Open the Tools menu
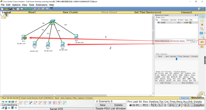The height and width of the screenshot is (110, 206). [x=32, y=5]
